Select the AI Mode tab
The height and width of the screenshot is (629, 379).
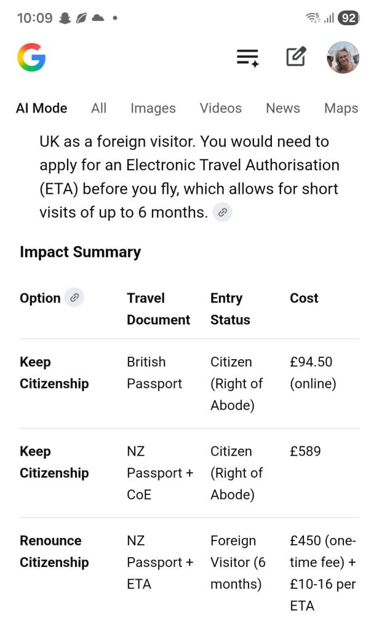pyautogui.click(x=41, y=108)
